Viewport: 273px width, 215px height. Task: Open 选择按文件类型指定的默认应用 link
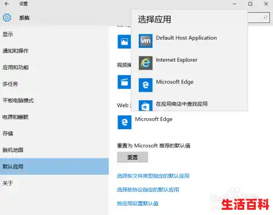153,176
